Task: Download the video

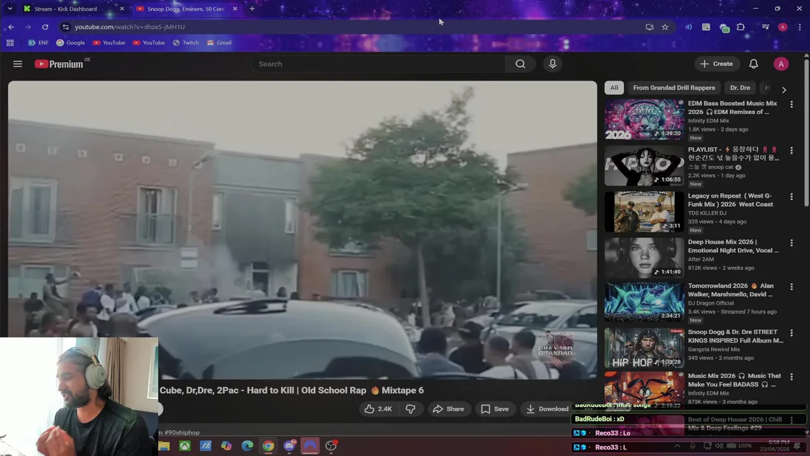Action: click(547, 409)
